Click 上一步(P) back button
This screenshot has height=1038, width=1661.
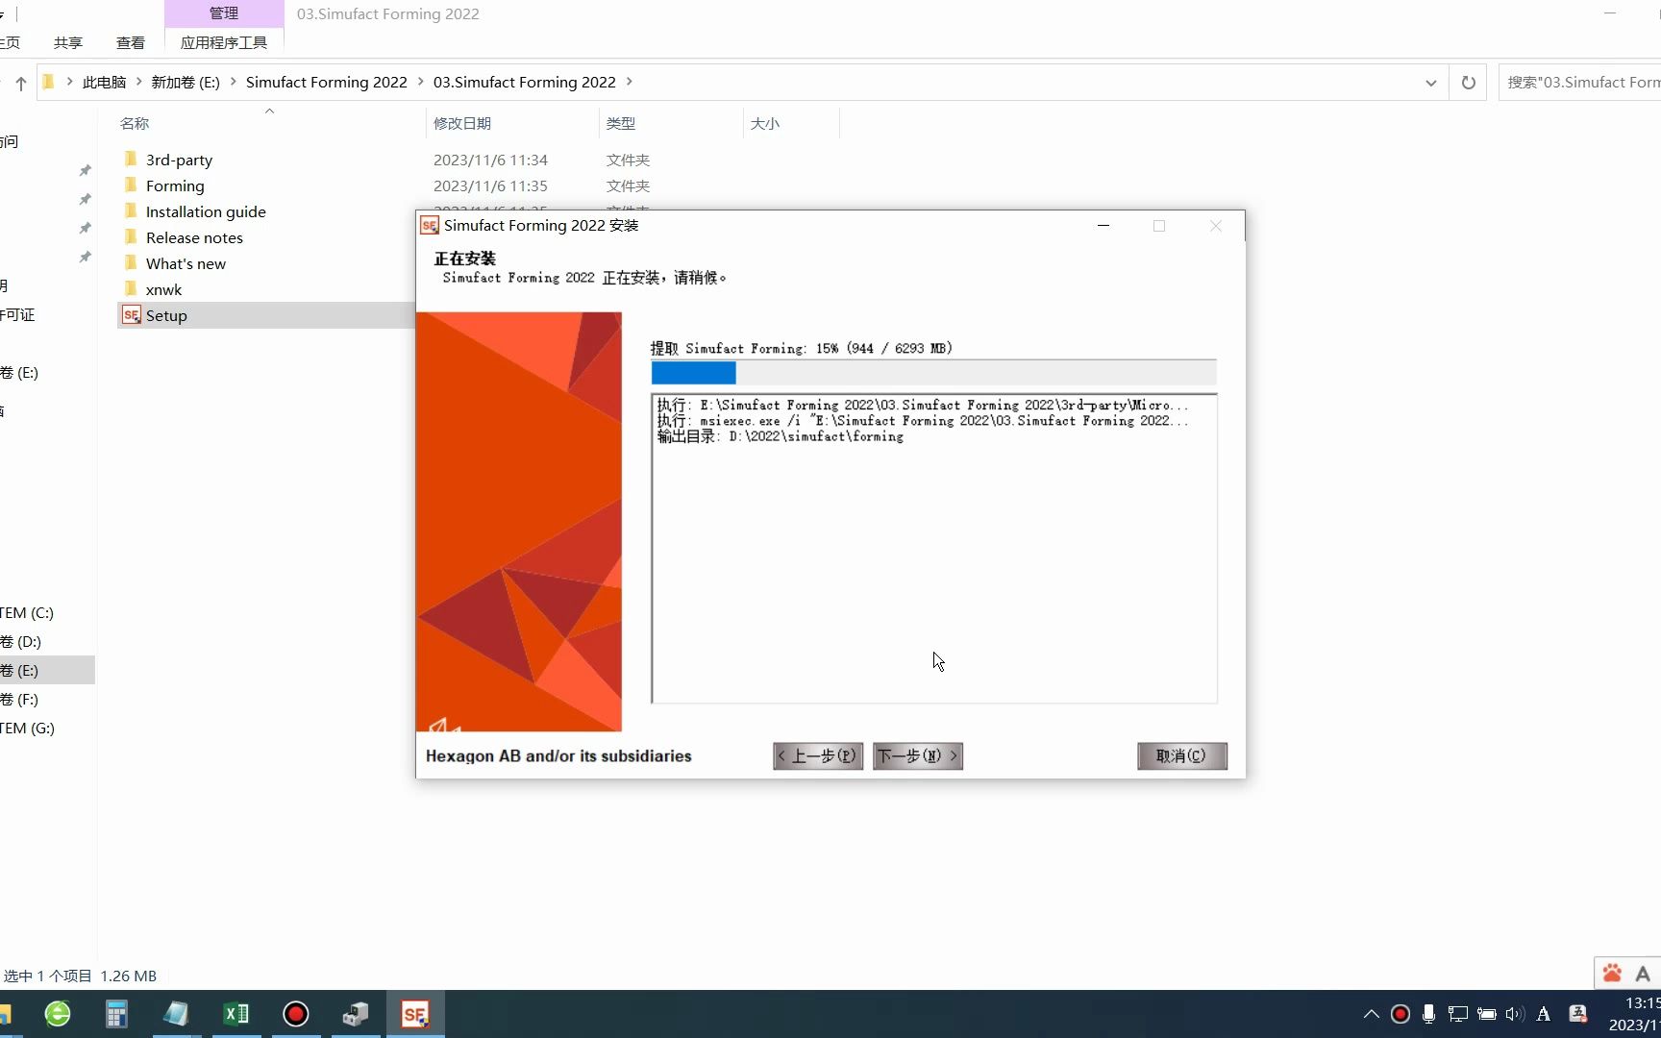[x=818, y=756]
